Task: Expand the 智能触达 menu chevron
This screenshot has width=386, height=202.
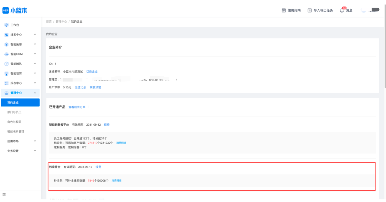Action: click(x=35, y=64)
